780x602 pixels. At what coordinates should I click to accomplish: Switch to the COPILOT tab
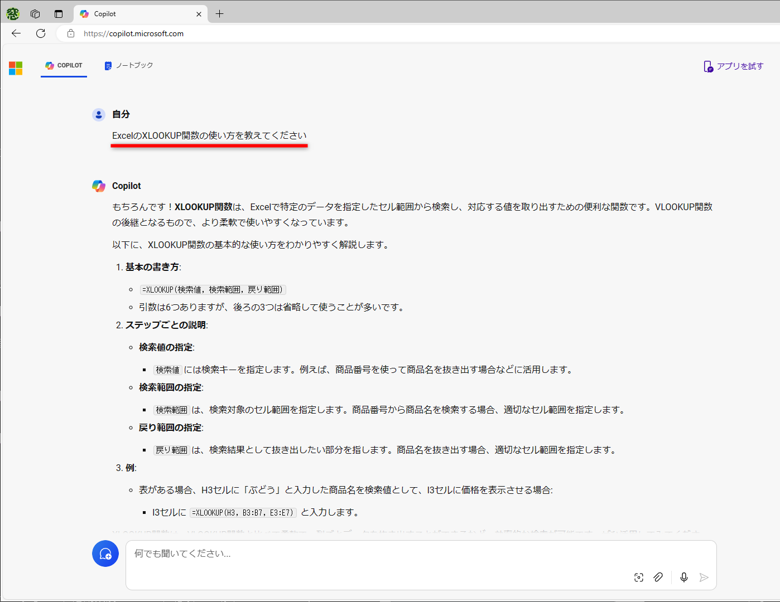click(64, 65)
